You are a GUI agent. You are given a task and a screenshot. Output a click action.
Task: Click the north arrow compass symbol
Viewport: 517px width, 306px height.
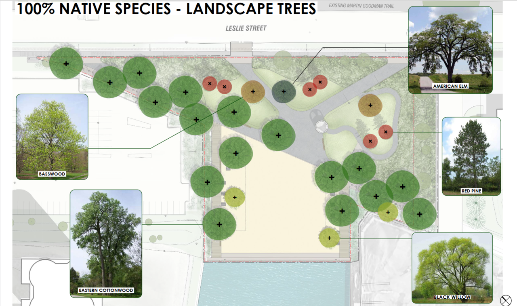click(x=506, y=300)
